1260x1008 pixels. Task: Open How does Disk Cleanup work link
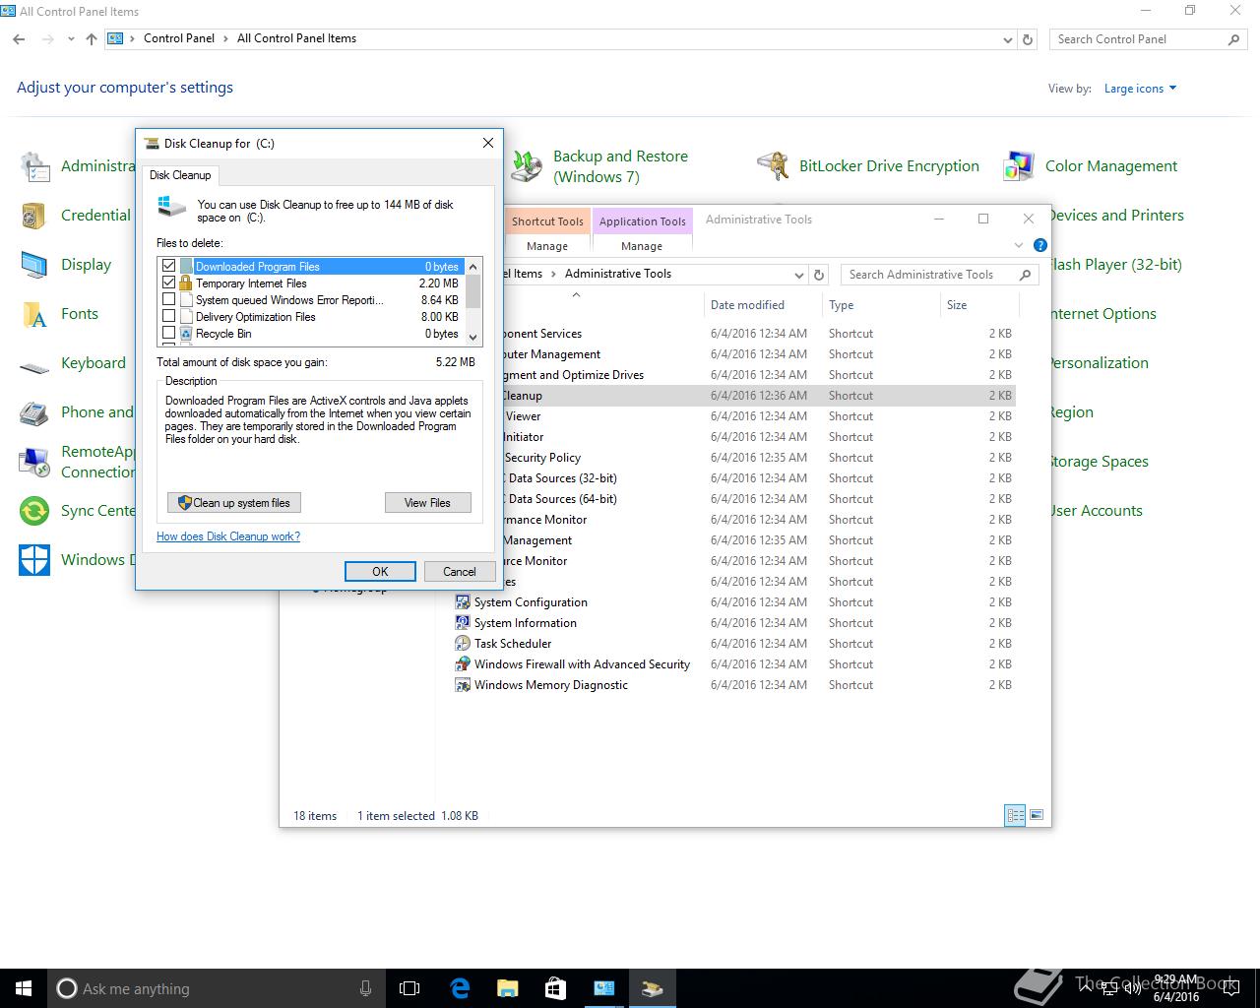(x=228, y=536)
